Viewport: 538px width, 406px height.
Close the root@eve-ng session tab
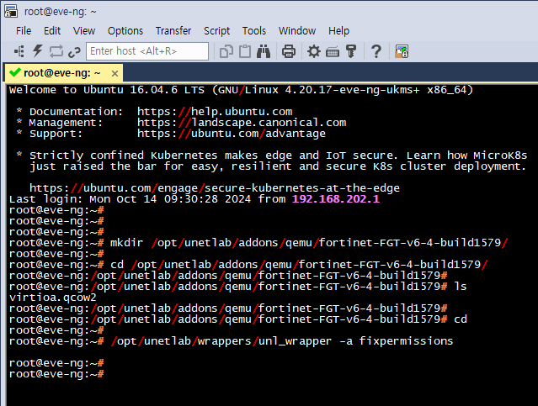[115, 73]
